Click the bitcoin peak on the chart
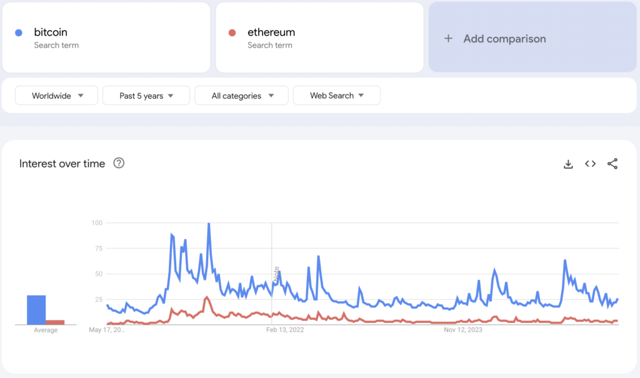Image resolution: width=640 pixels, height=378 pixels. 209,223
